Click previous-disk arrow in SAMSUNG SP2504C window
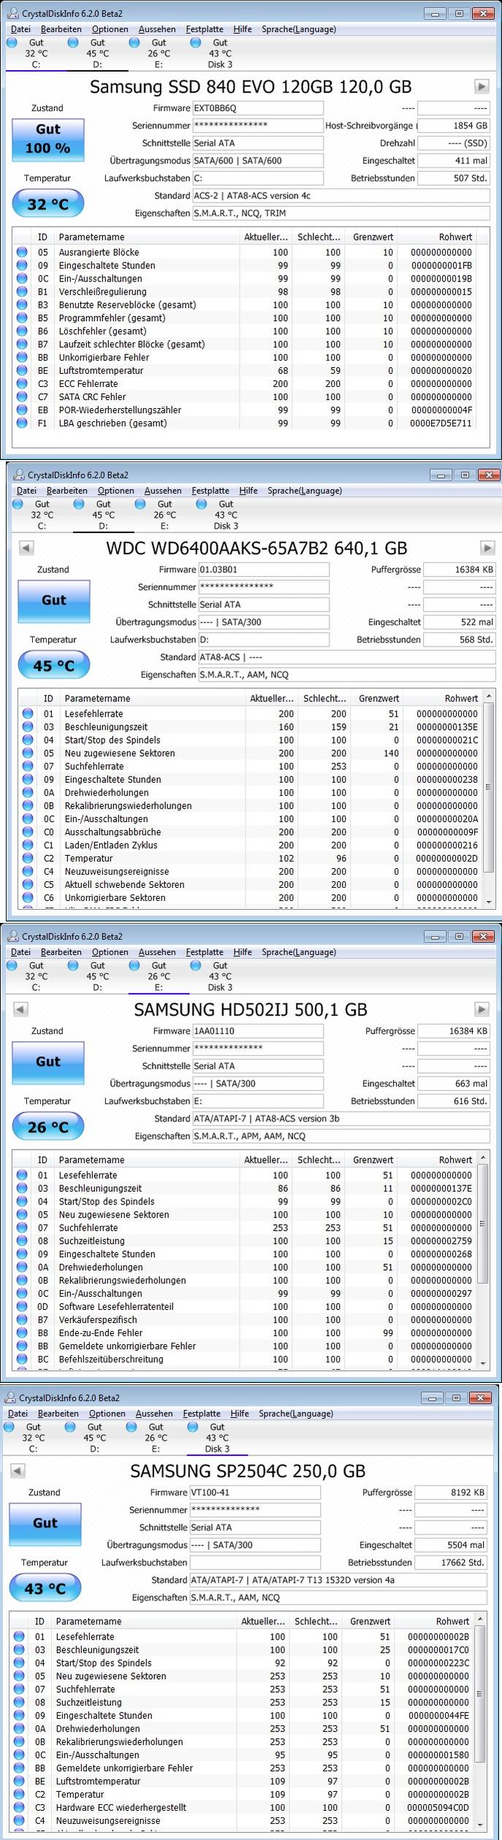 point(17,1471)
